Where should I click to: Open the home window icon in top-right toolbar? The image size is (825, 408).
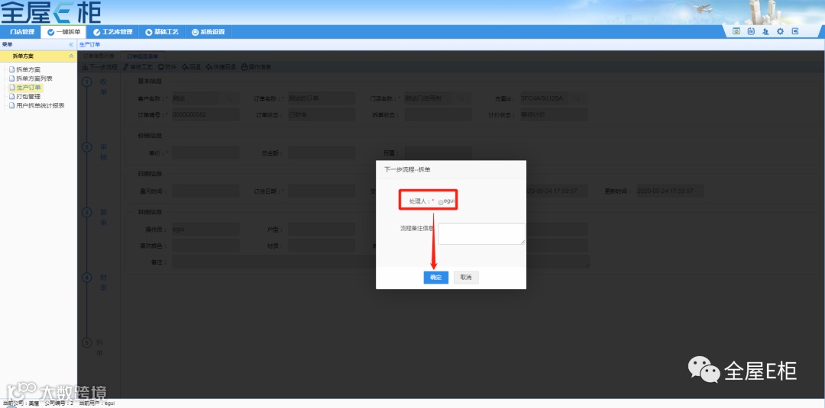[736, 31]
